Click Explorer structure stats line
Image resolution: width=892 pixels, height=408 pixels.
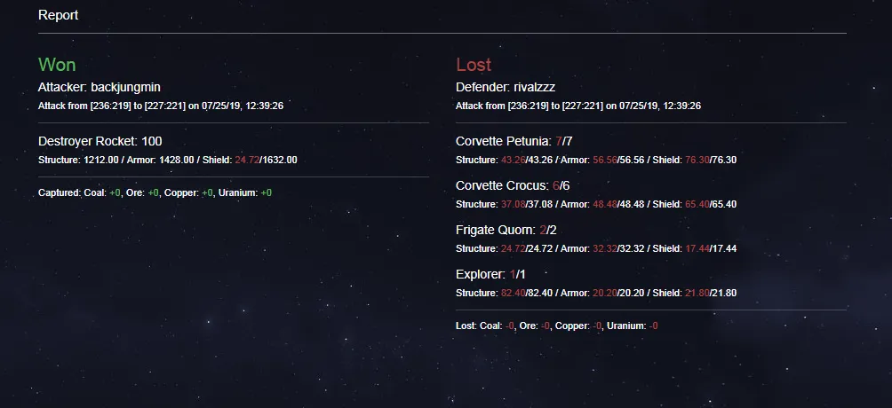[x=596, y=294]
